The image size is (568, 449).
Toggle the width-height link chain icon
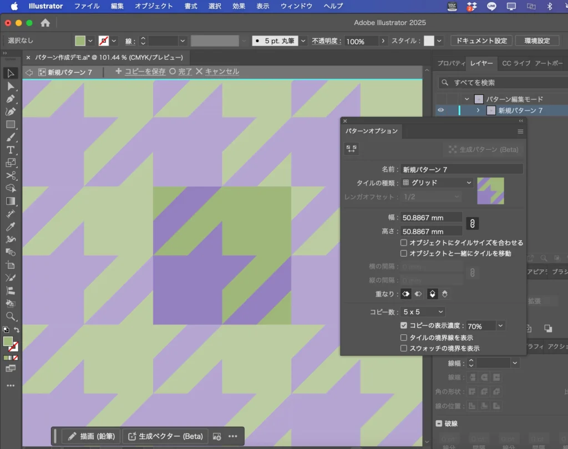472,223
